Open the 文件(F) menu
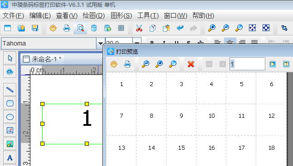This screenshot has width=293, height=166. click(13, 16)
